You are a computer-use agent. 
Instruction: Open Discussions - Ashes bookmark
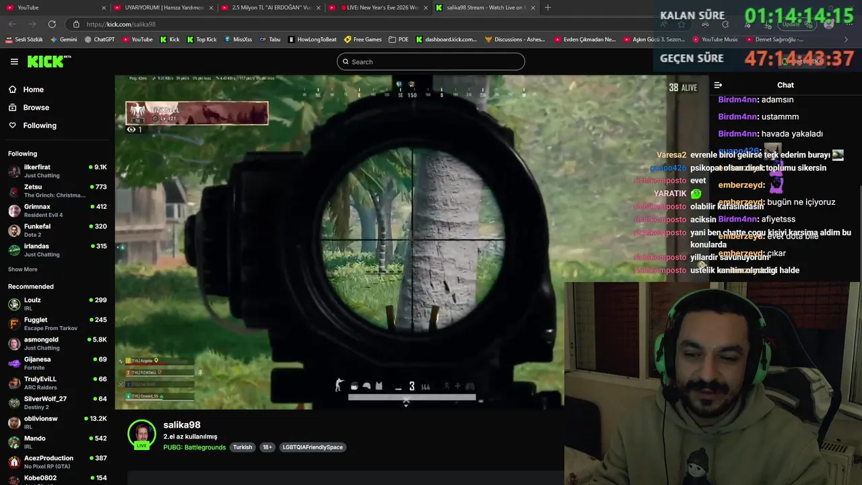(515, 40)
